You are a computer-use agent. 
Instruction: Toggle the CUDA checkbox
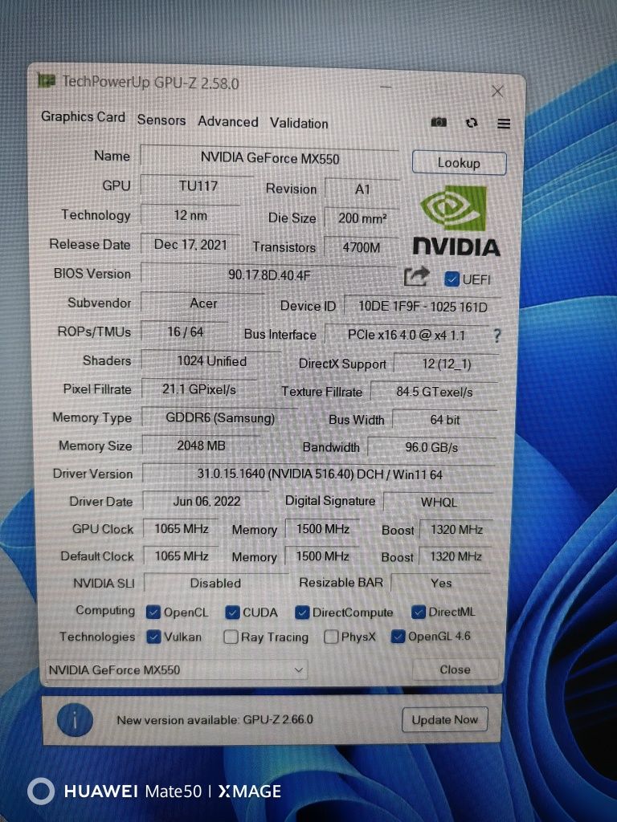coord(232,612)
